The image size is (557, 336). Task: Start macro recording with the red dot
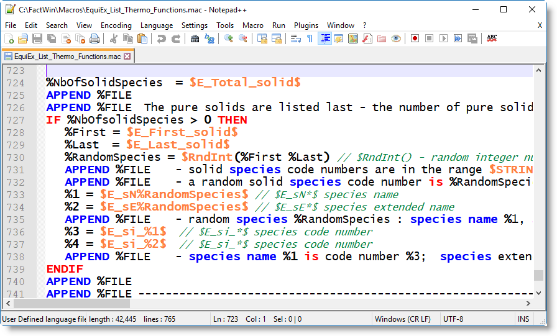[415, 39]
